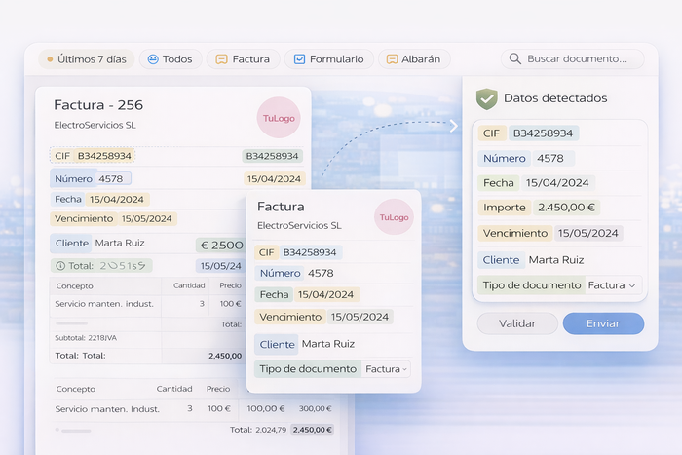This screenshot has width=682, height=455.
Task: Click the magnifier search icon
Action: (515, 58)
